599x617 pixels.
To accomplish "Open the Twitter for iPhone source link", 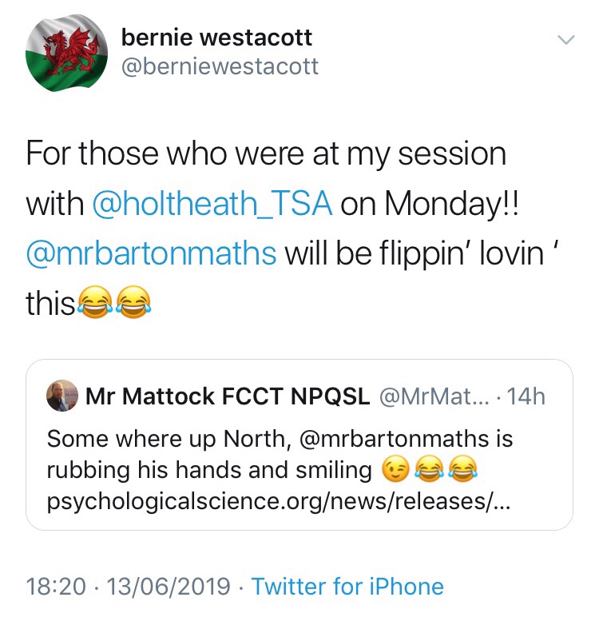I will (x=347, y=587).
